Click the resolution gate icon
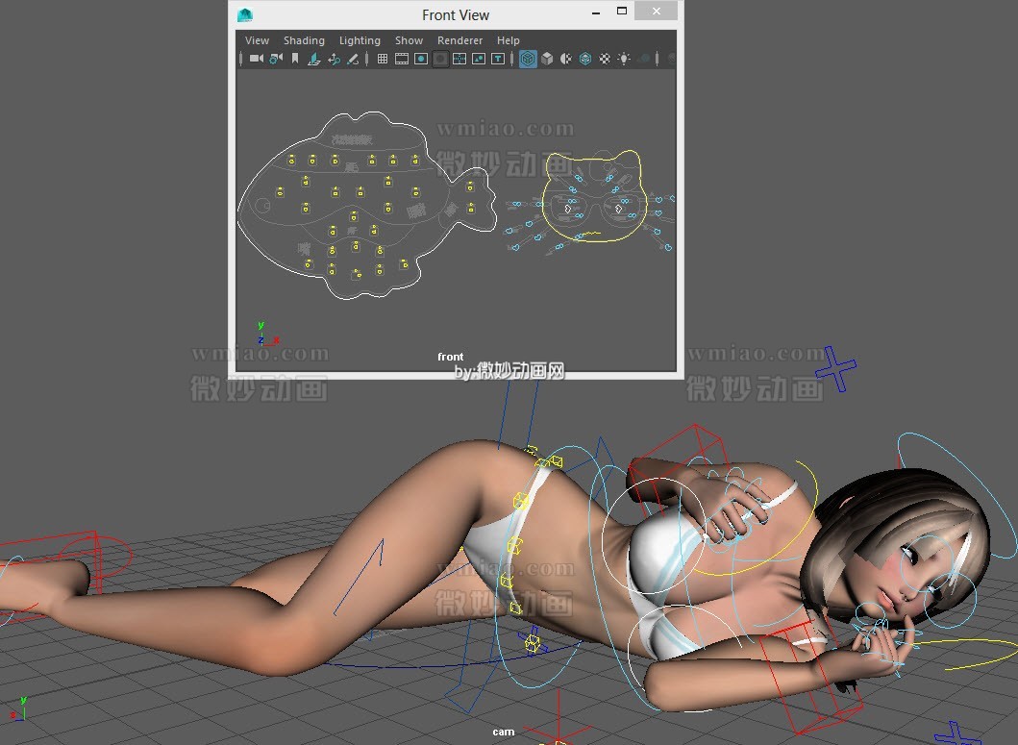The image size is (1018, 745). [x=420, y=59]
